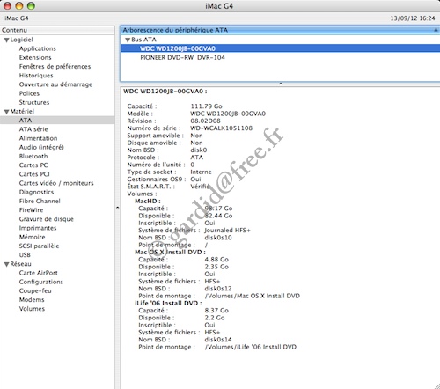Select Imprimantes in the sidebar
The width and height of the screenshot is (440, 389).
(38, 228)
